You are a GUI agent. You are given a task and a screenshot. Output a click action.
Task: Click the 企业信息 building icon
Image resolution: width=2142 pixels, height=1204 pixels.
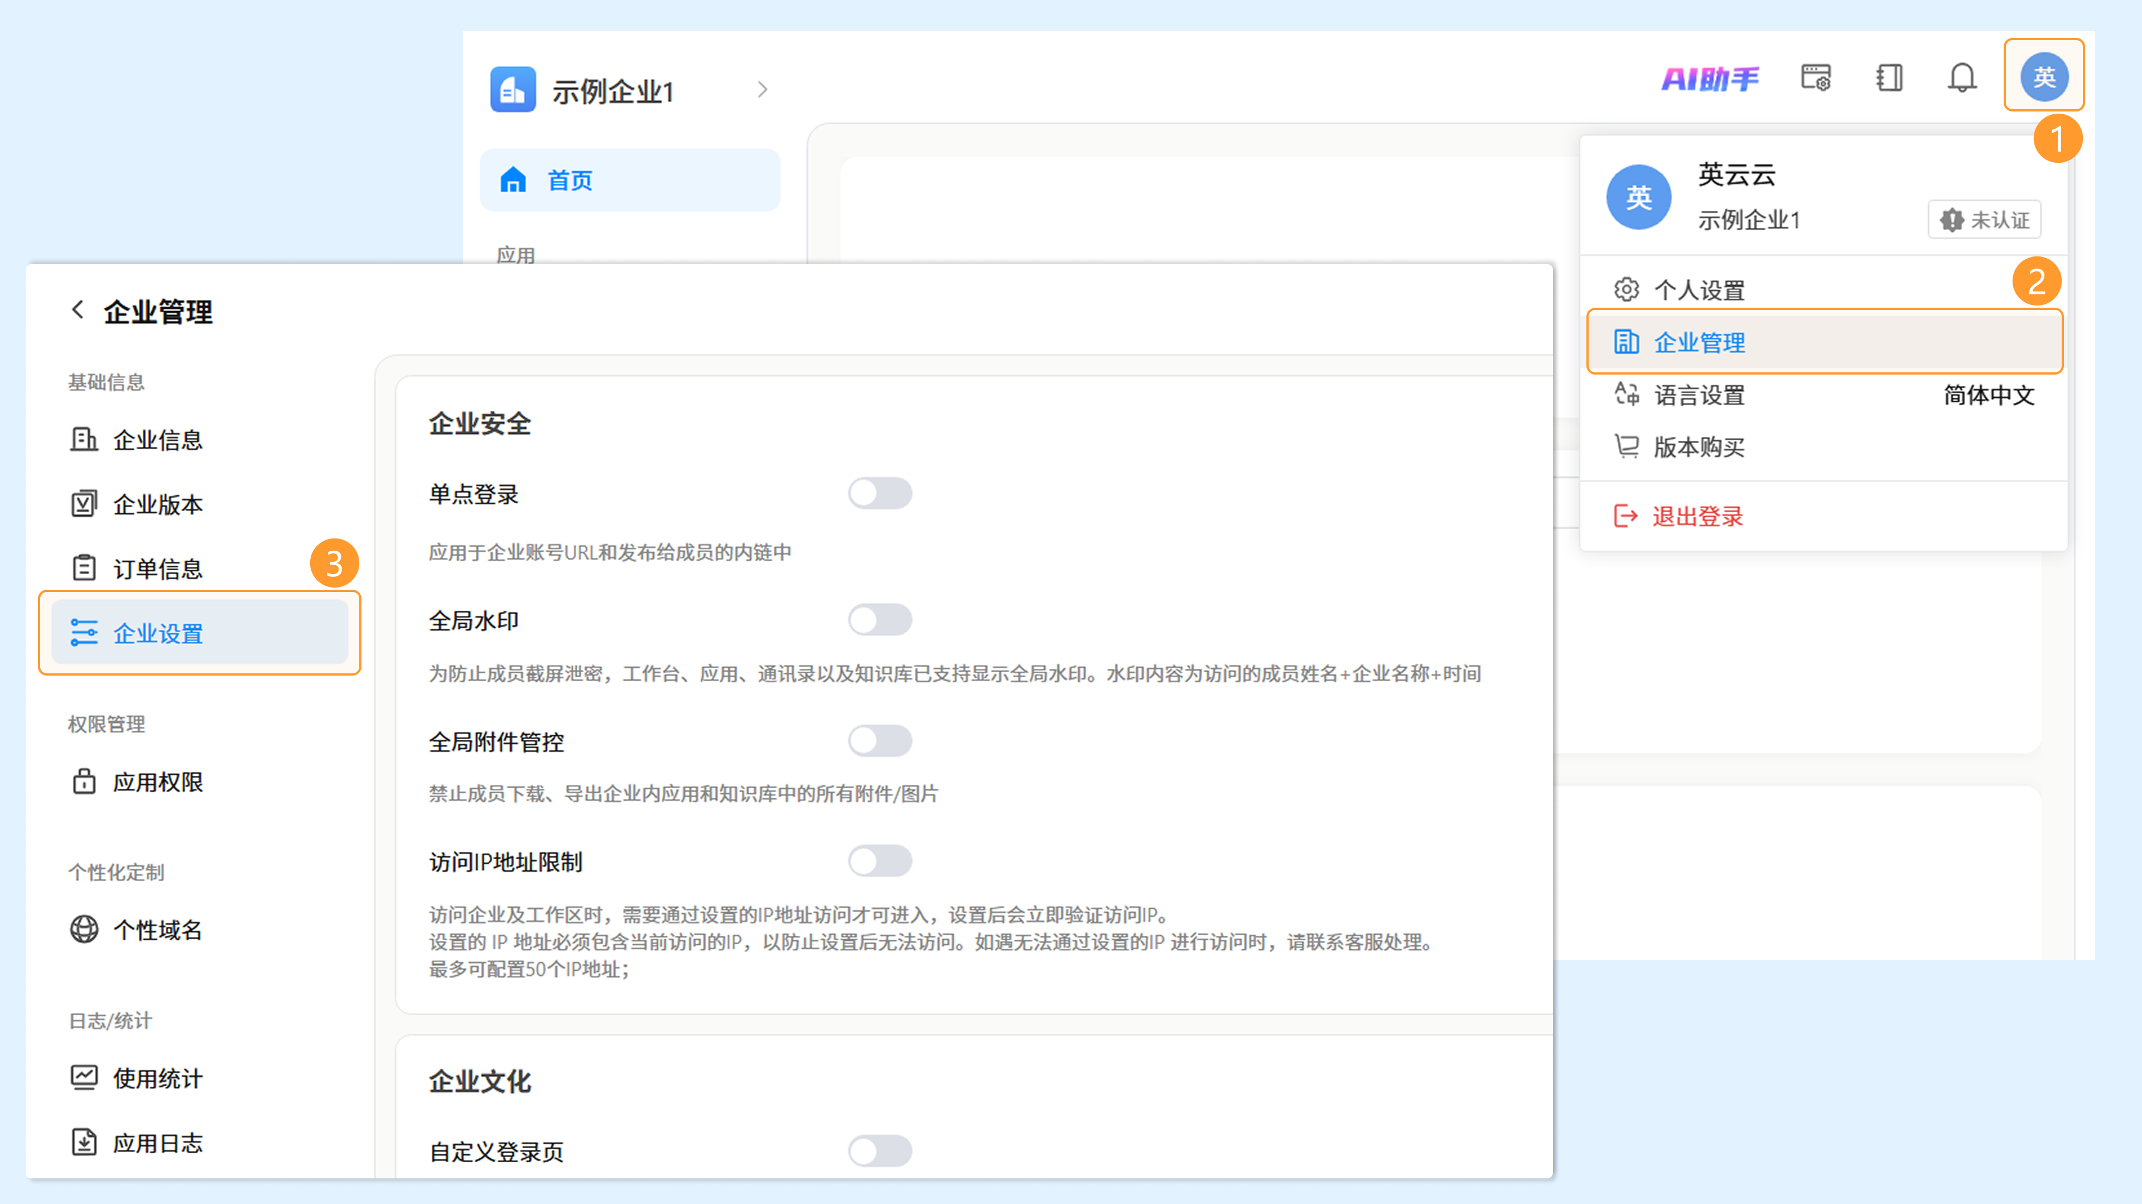pyautogui.click(x=83, y=440)
